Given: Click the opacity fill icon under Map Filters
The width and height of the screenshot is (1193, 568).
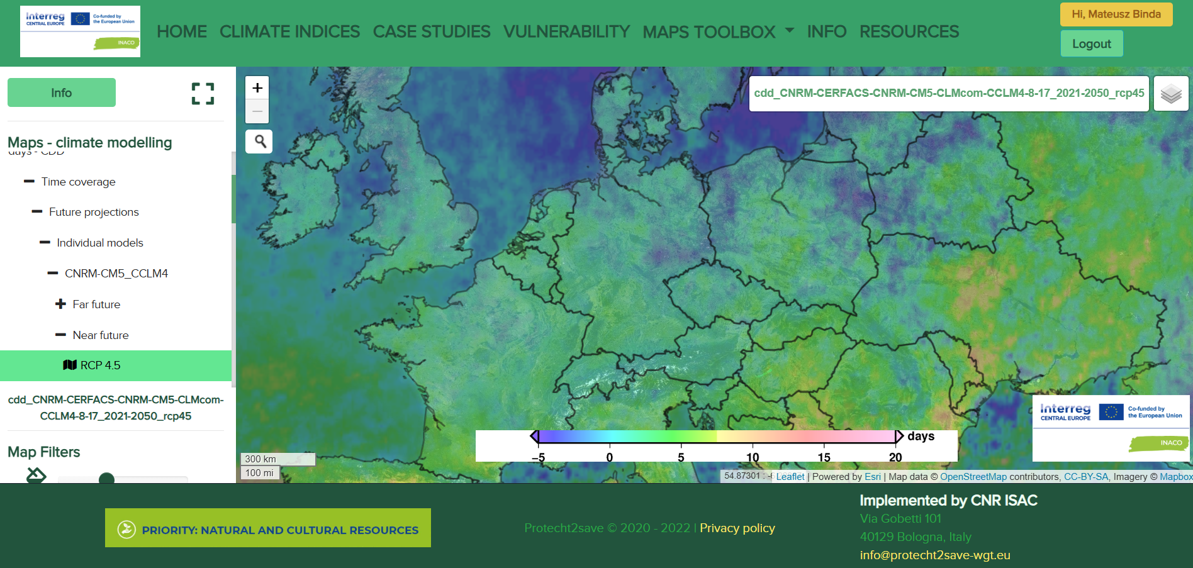Looking at the screenshot, I should tap(36, 476).
